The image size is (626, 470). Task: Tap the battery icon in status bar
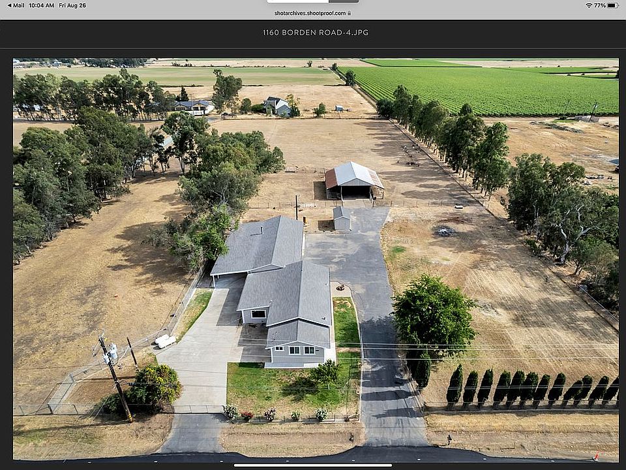point(612,5)
